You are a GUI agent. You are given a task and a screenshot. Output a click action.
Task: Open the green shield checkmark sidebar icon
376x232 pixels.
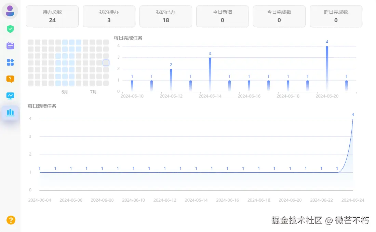point(10,29)
